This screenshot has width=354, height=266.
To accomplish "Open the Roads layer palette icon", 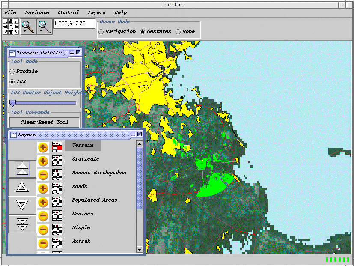I will 57,188.
